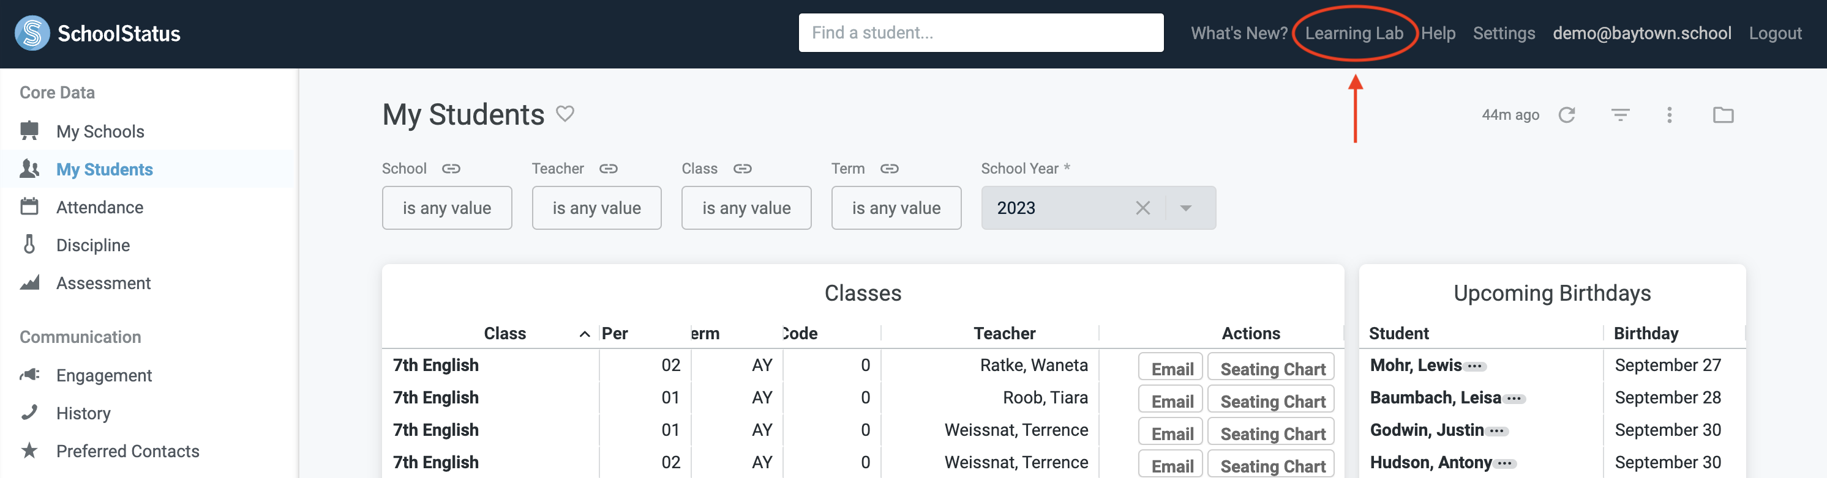This screenshot has width=1827, height=478.
Task: Open Seating Chart for Ratke, Waneta
Action: coord(1271,367)
